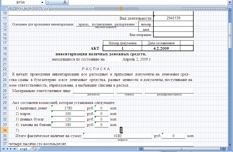The width and height of the screenshot is (233, 152).
Task: Click date cell '4.2.2009'
Action: [x=161, y=48]
